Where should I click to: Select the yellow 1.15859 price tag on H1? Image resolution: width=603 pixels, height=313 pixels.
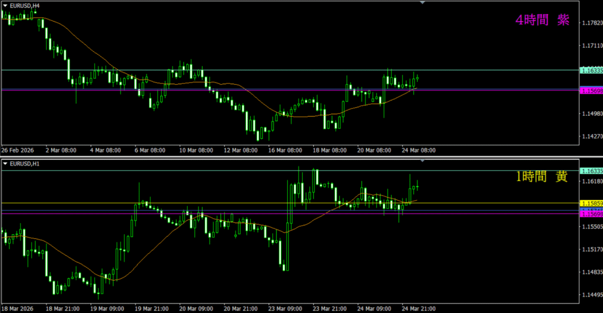pyautogui.click(x=591, y=204)
